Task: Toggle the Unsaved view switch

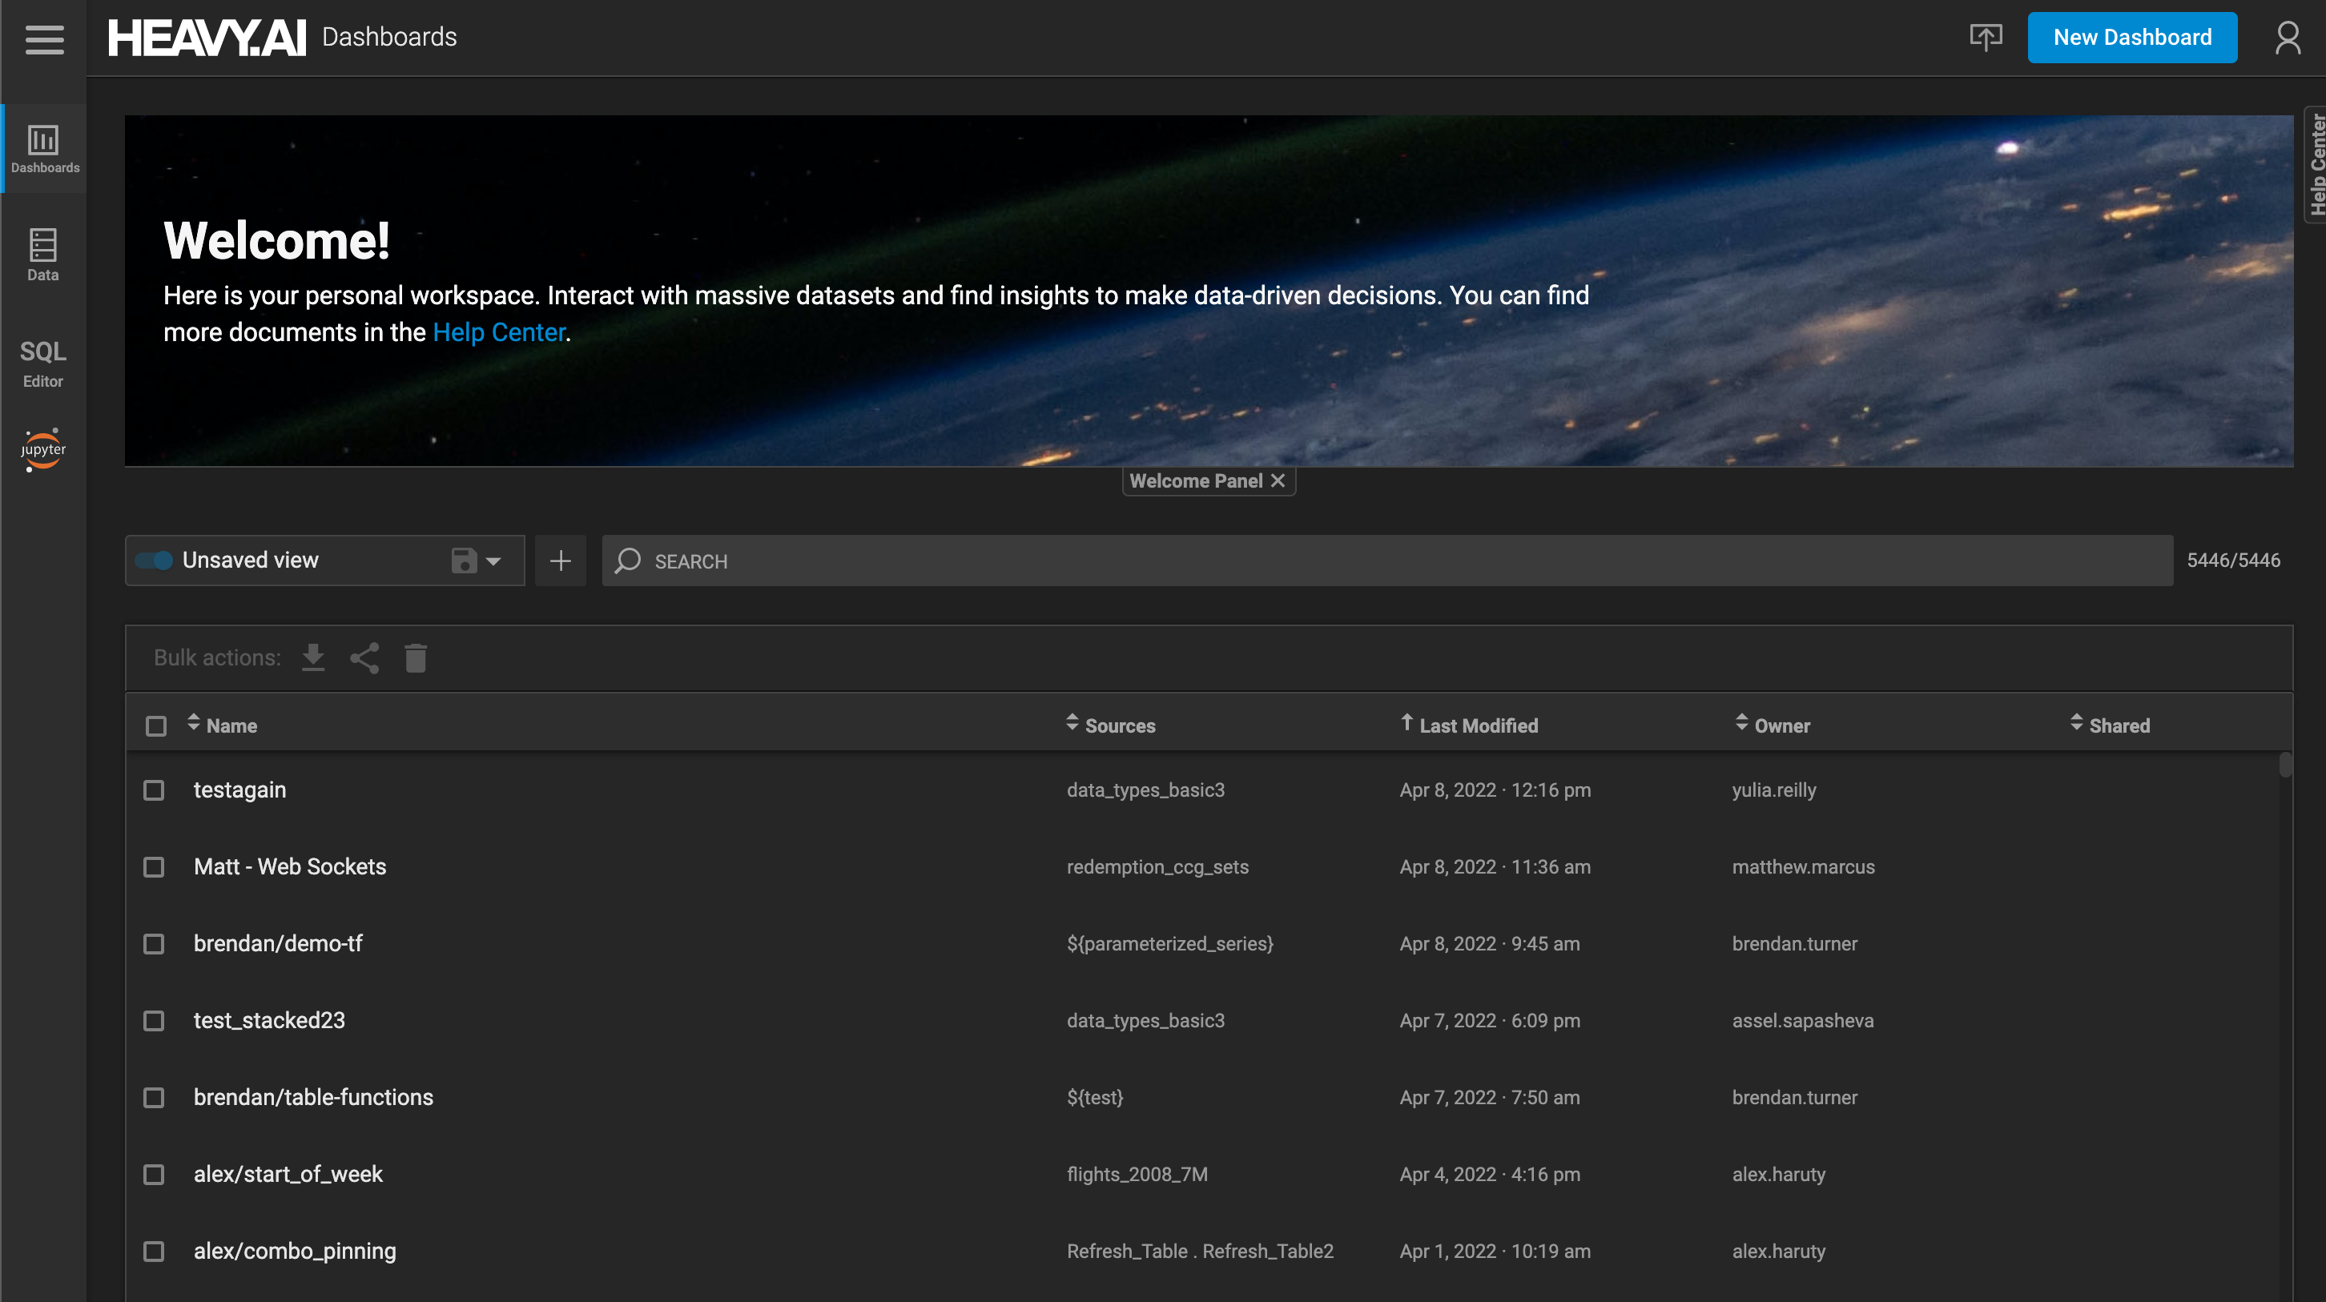Action: tap(155, 561)
